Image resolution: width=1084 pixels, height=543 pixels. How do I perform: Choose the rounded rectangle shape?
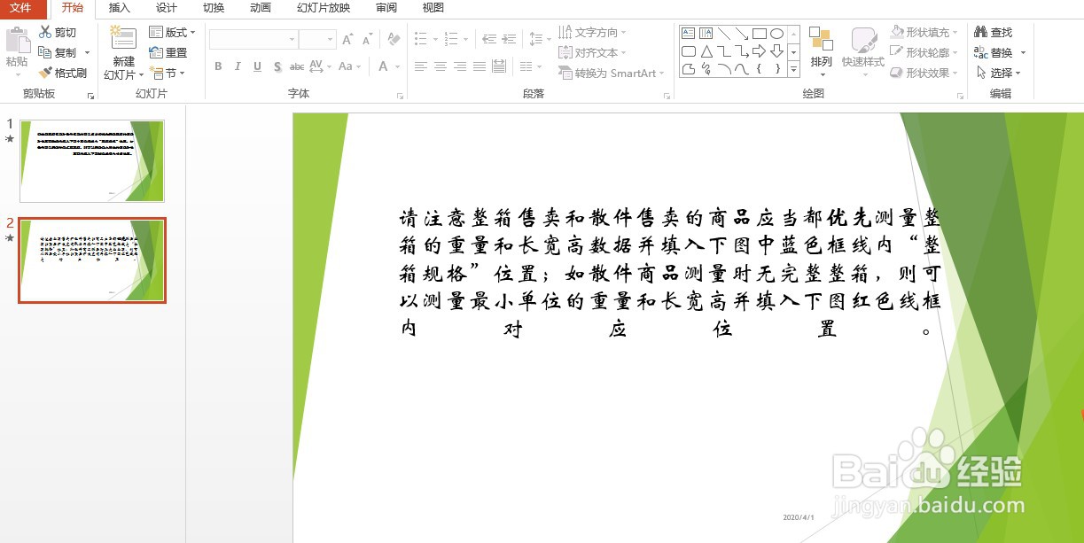(689, 51)
